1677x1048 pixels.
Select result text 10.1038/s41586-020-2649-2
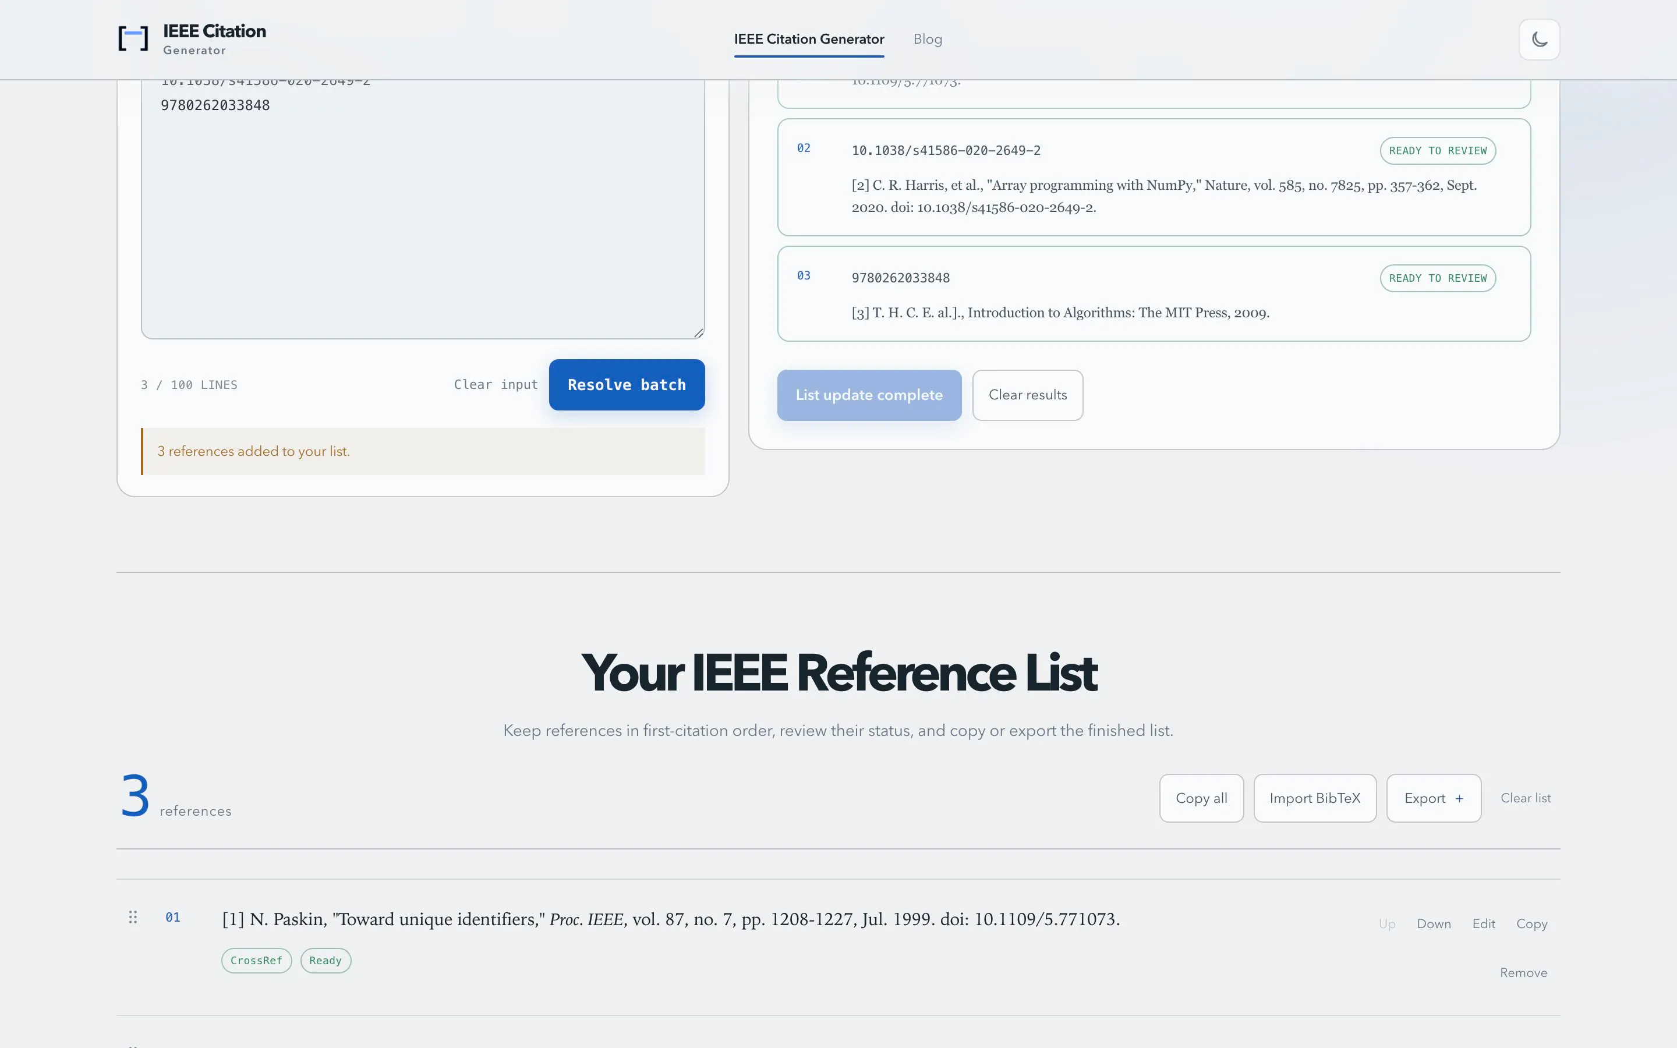coord(946,151)
